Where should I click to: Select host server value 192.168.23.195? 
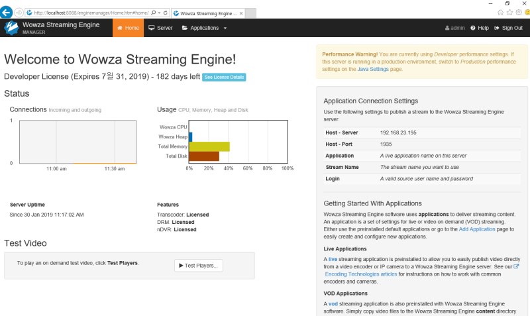coord(398,132)
